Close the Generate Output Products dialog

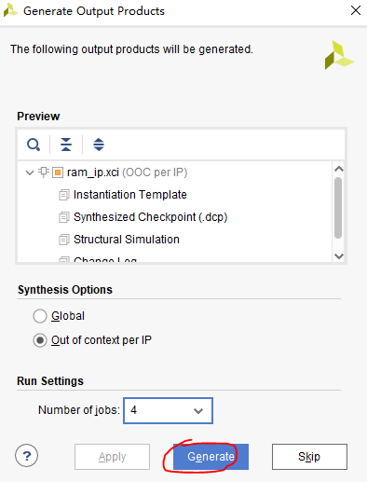pos(356,10)
